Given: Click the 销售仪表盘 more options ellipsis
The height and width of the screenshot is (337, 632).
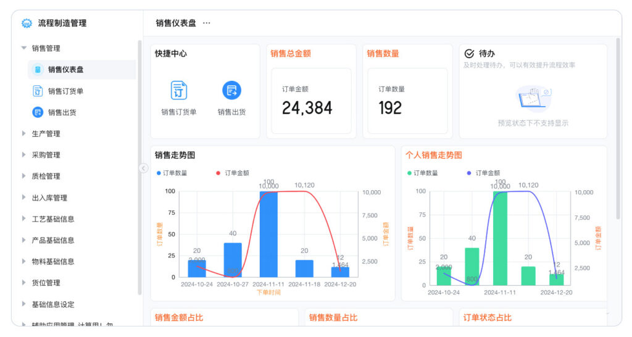Looking at the screenshot, I should [x=207, y=23].
